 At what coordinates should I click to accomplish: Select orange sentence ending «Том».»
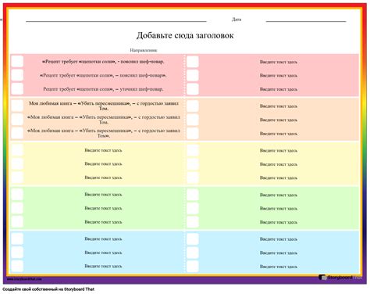coord(104,133)
